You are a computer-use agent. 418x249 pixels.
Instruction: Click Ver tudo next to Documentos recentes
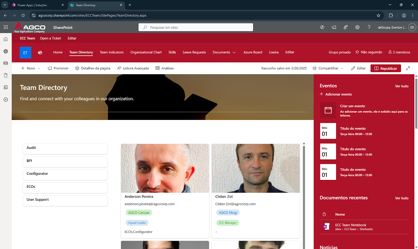[x=402, y=198]
